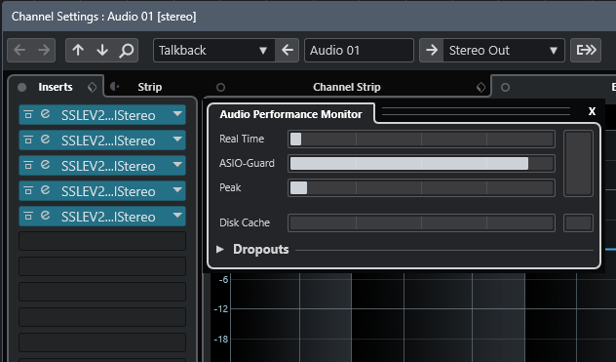Screen dimensions: 616x362
Task: Expand the Dropouts section
Action: (x=220, y=249)
